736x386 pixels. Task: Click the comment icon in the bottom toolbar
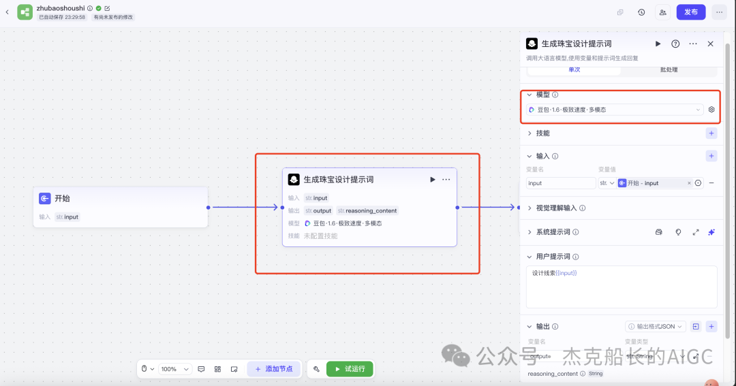[201, 369]
